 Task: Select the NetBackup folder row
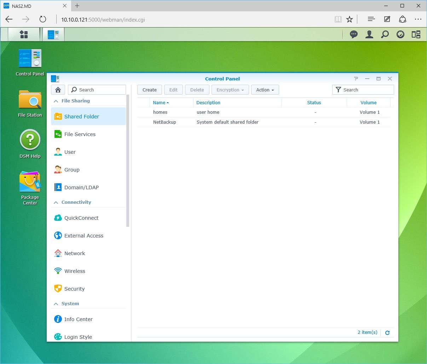[264, 122]
